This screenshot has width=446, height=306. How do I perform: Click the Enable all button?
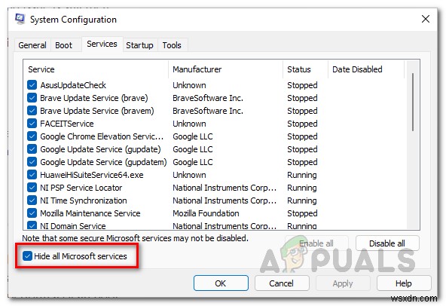coord(316,243)
